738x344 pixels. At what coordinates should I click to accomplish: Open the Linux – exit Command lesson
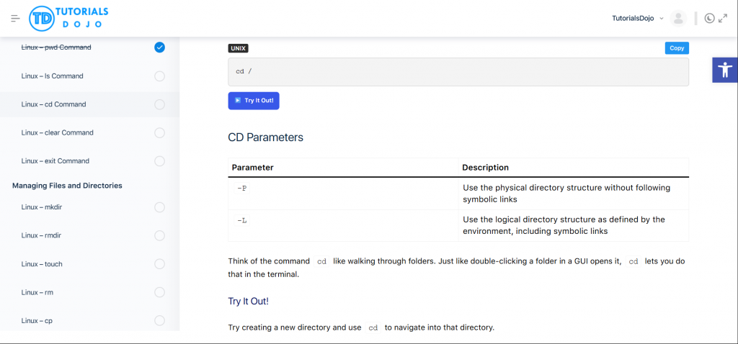55,161
